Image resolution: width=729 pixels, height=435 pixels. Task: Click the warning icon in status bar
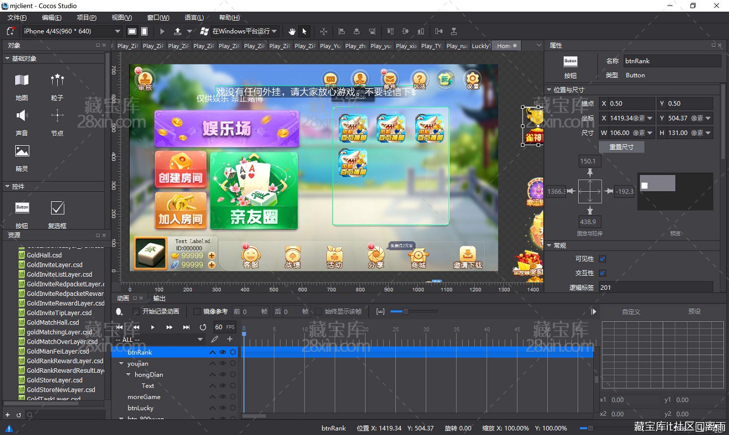point(8,428)
